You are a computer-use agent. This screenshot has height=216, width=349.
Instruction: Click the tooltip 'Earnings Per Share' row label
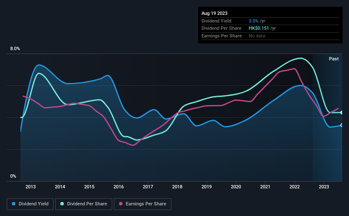[x=221, y=36]
